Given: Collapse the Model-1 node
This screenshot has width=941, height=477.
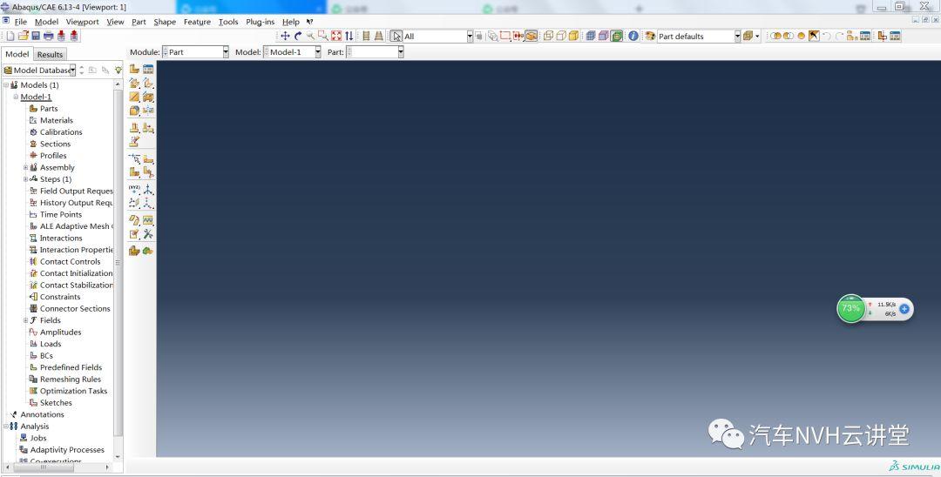Looking at the screenshot, I should pyautogui.click(x=16, y=97).
